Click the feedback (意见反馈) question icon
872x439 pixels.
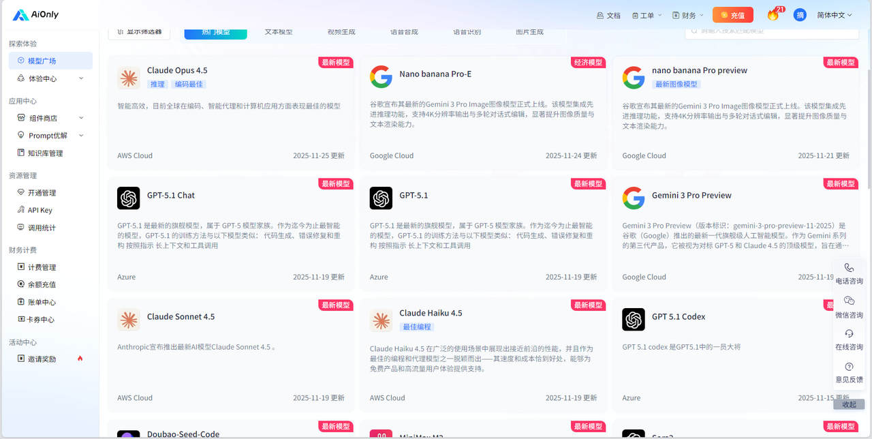click(x=849, y=367)
